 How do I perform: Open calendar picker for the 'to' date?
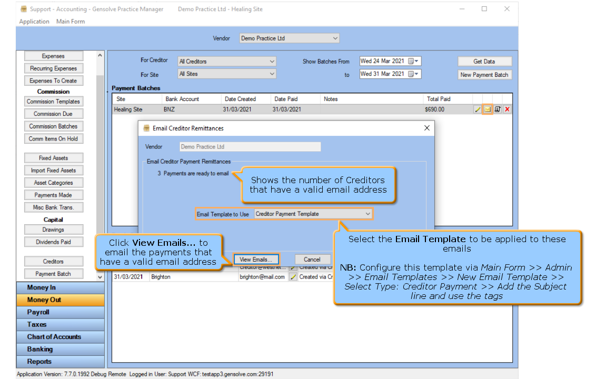coord(413,74)
